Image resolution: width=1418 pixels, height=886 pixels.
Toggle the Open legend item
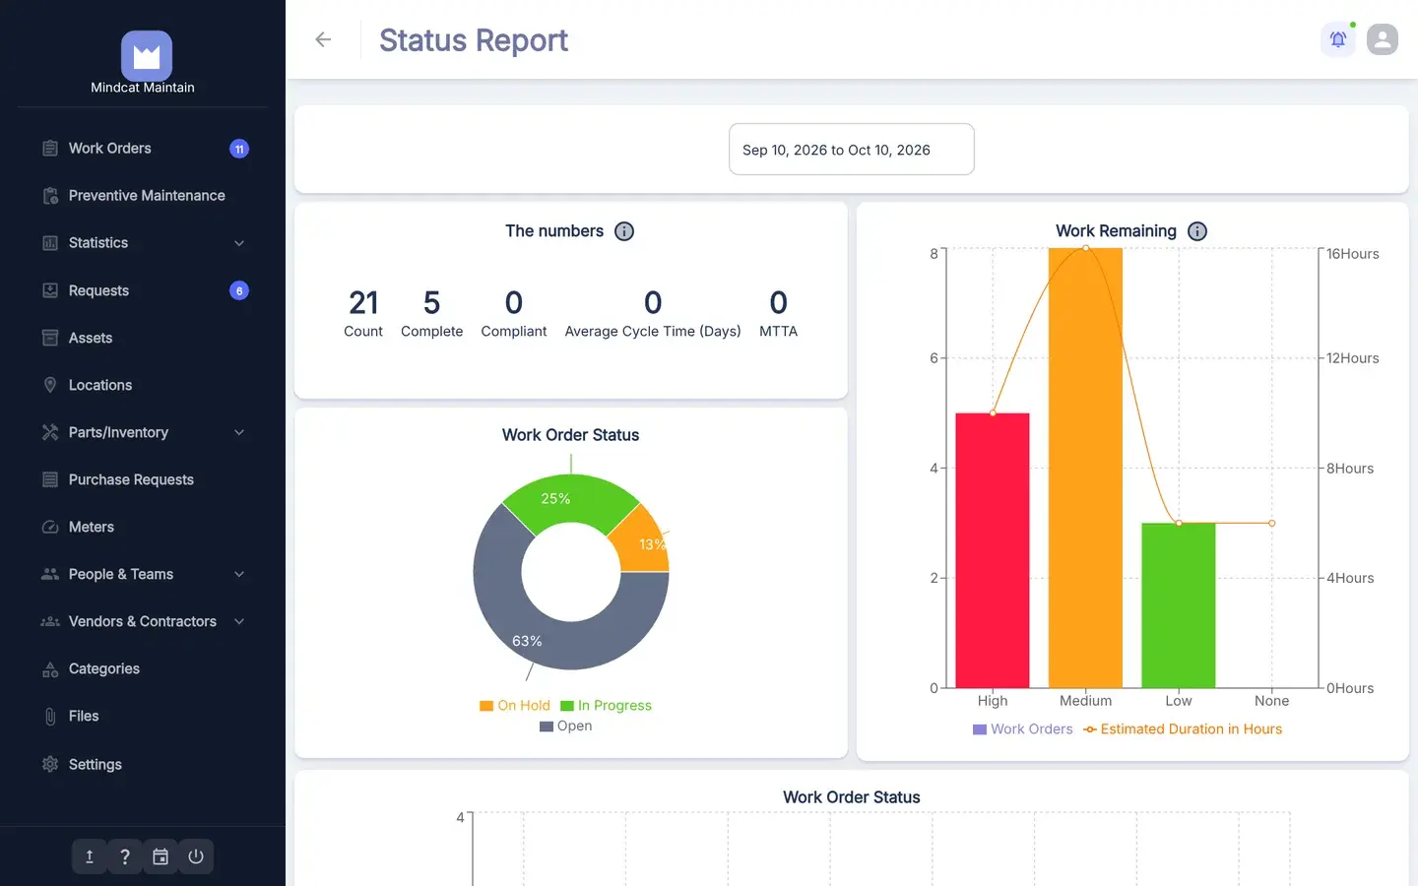(x=566, y=727)
